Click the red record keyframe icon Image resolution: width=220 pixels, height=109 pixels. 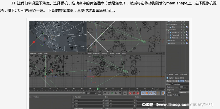pyautogui.click(x=130, y=93)
